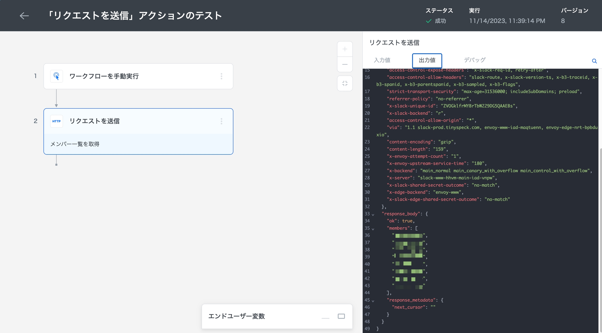Click the output panel vertical scrollbar
Image resolution: width=602 pixels, height=333 pixels.
pyautogui.click(x=600, y=235)
